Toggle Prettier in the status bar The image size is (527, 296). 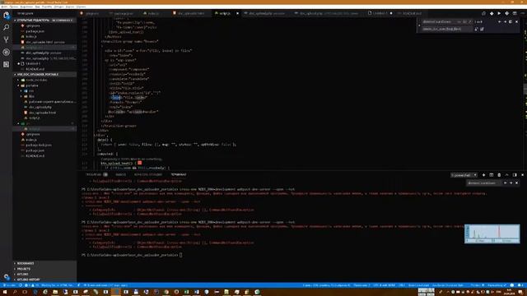coord(478,285)
